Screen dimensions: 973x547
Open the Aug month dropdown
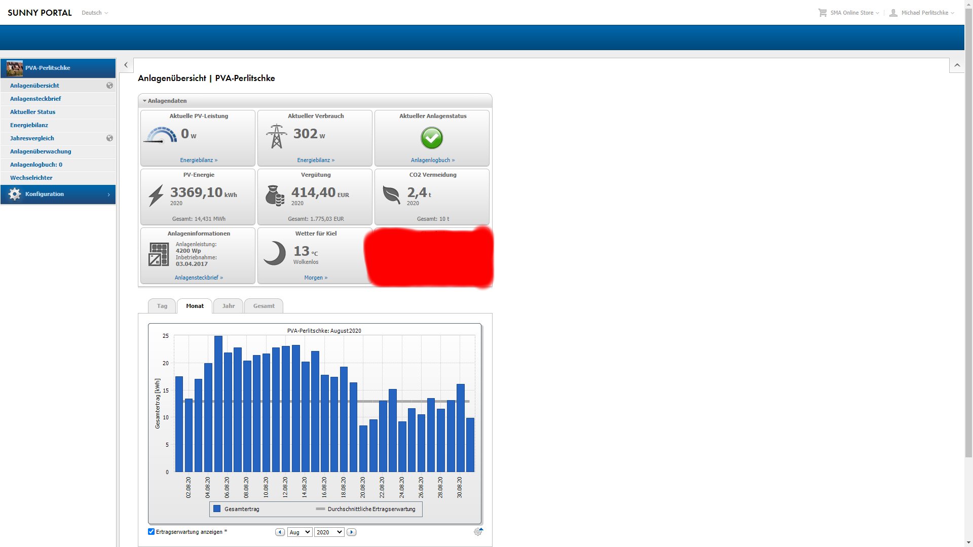point(299,532)
